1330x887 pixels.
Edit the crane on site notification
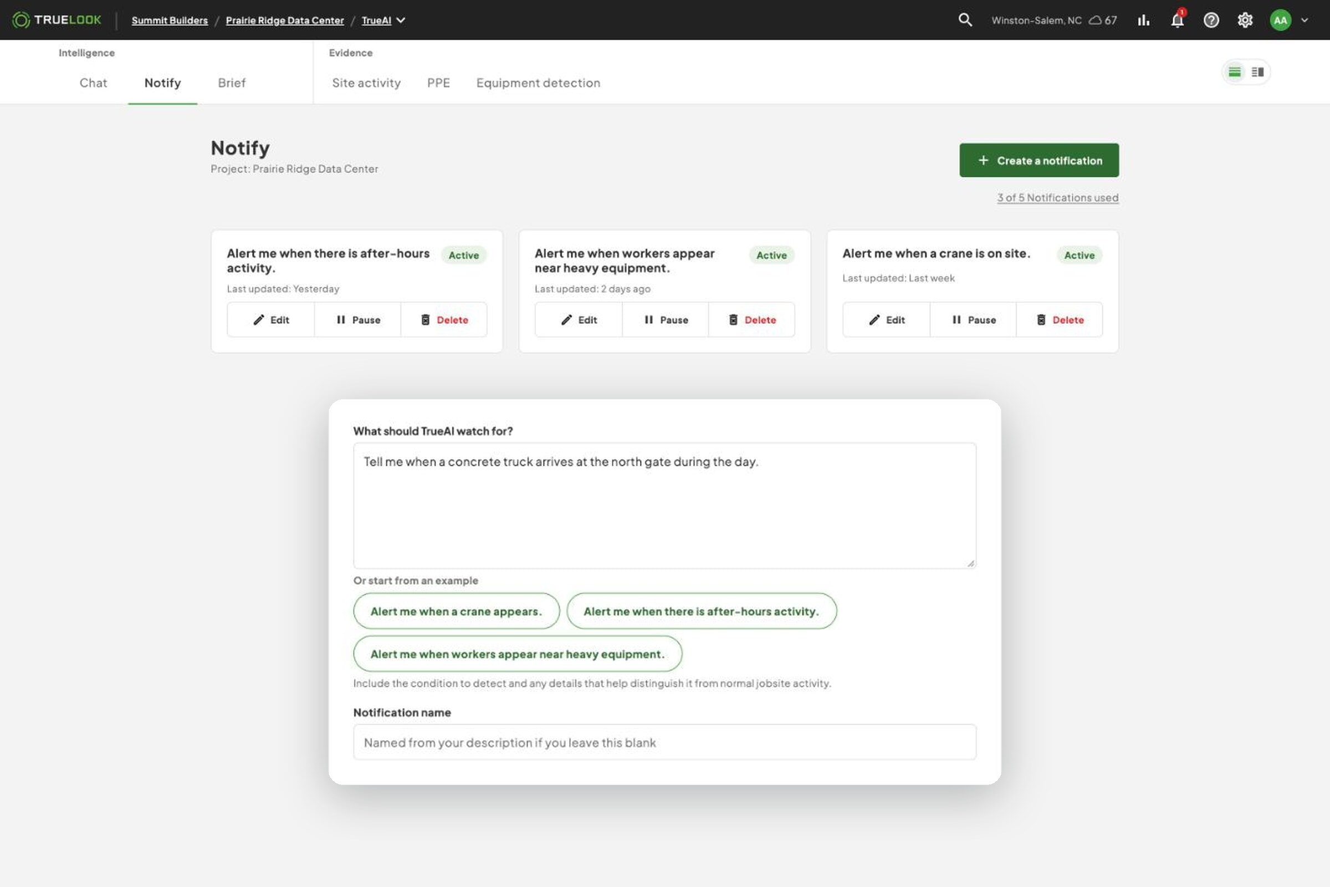(886, 320)
